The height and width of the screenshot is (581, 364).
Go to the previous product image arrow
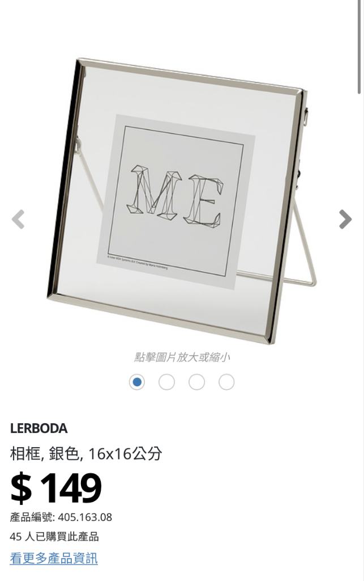pyautogui.click(x=18, y=220)
